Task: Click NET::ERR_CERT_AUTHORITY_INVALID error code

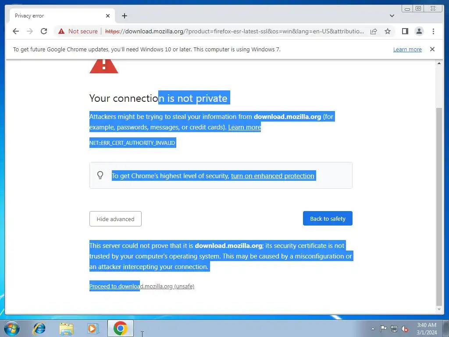Action: point(132,143)
